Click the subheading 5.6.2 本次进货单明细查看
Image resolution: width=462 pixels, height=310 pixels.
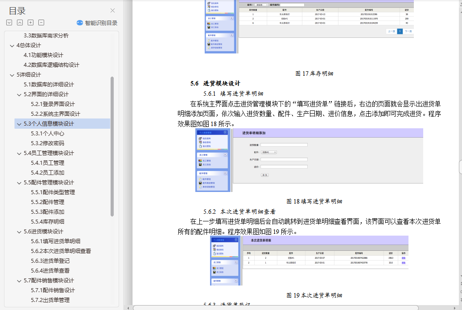click(239, 212)
